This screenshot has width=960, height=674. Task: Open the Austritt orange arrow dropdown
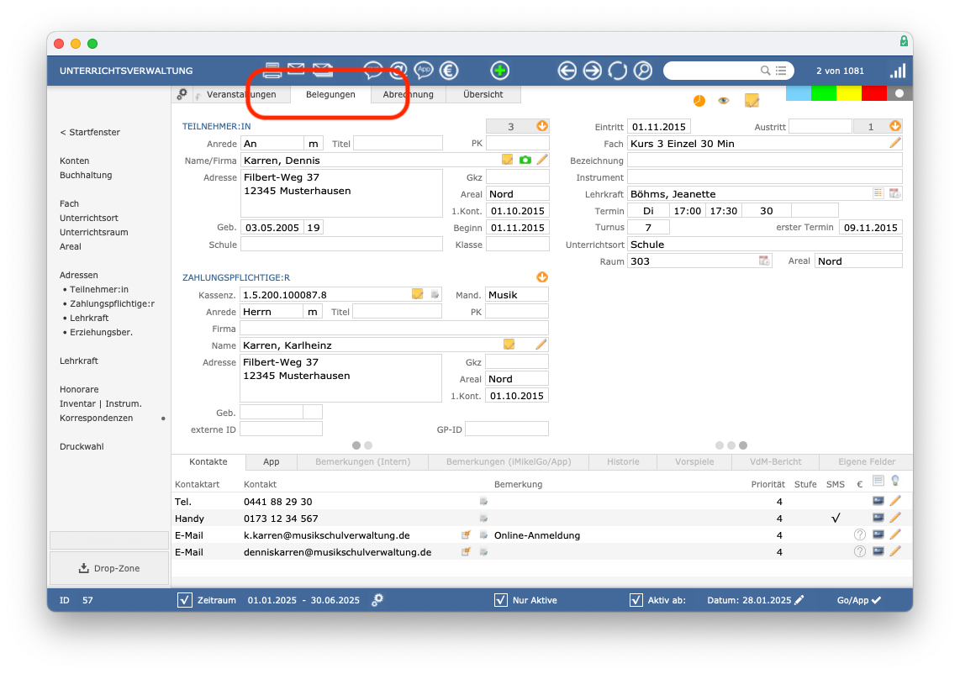coord(895,126)
